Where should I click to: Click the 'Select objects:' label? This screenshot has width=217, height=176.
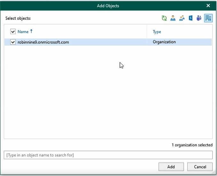18,18
